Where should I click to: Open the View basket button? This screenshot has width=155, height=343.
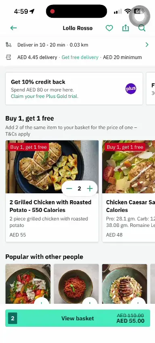(77, 318)
